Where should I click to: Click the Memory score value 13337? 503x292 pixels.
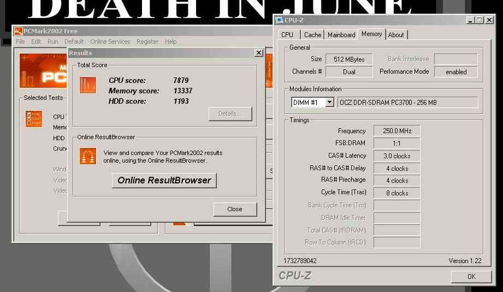click(x=183, y=91)
